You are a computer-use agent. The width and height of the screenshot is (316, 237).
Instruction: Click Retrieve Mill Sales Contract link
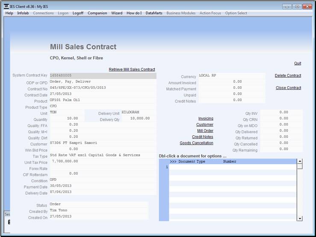point(132,70)
